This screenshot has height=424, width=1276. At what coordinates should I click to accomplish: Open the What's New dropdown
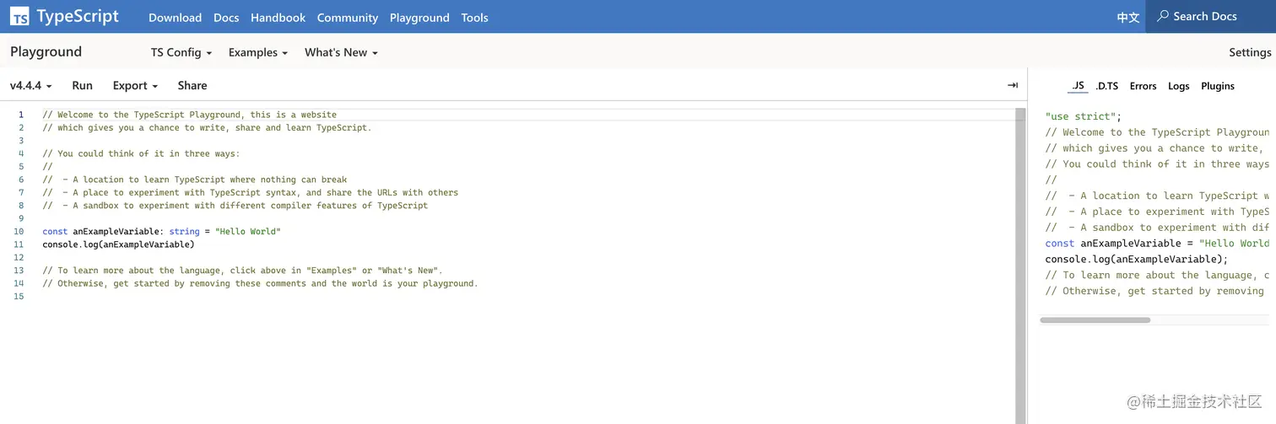(x=341, y=52)
